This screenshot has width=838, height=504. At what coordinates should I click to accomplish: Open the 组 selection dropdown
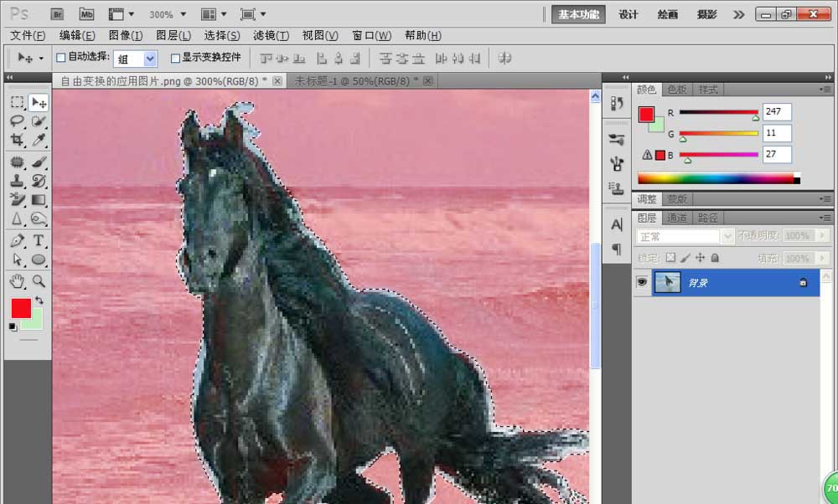pyautogui.click(x=147, y=58)
